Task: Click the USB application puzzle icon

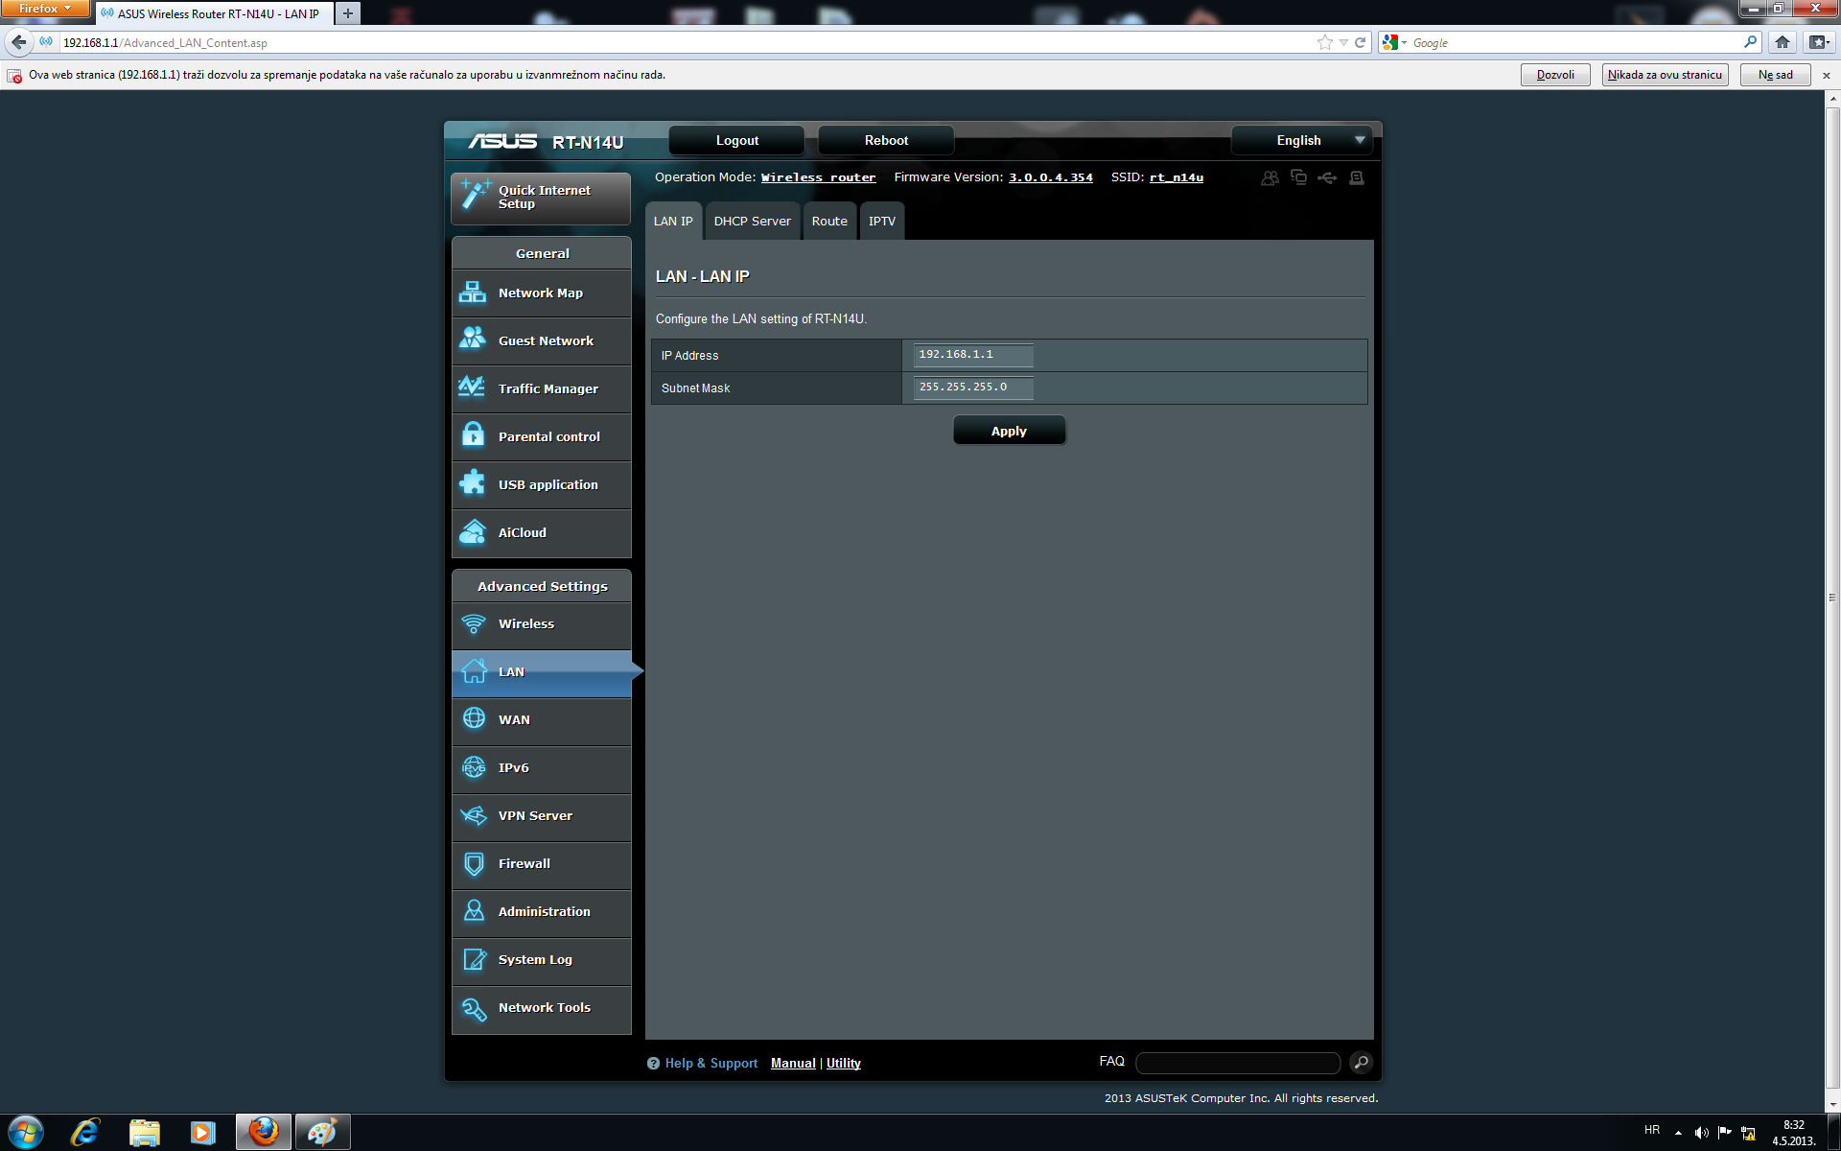Action: pyautogui.click(x=473, y=482)
